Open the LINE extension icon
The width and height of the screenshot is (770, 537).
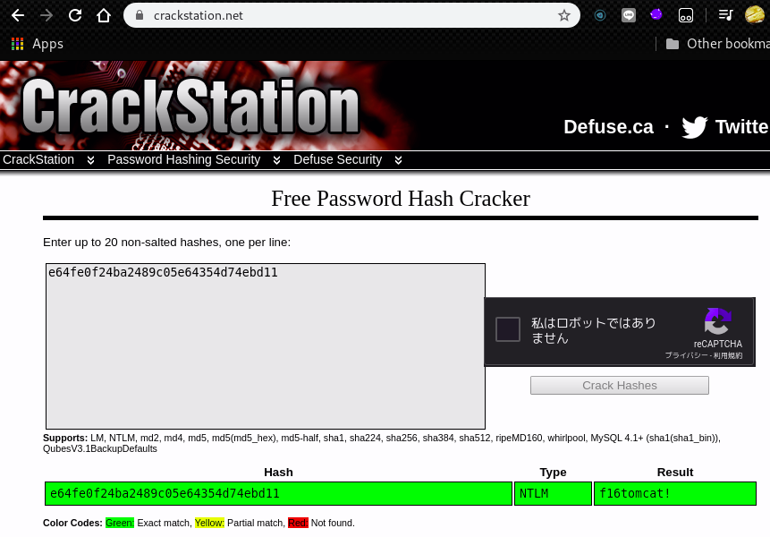628,15
